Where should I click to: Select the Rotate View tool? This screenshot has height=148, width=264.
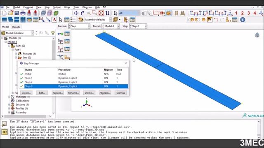pyautogui.click(x=82, y=13)
